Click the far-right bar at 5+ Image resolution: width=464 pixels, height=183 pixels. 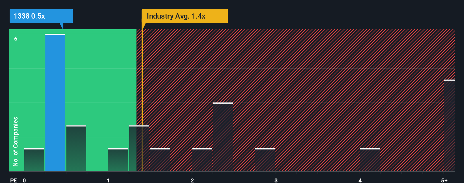450,125
